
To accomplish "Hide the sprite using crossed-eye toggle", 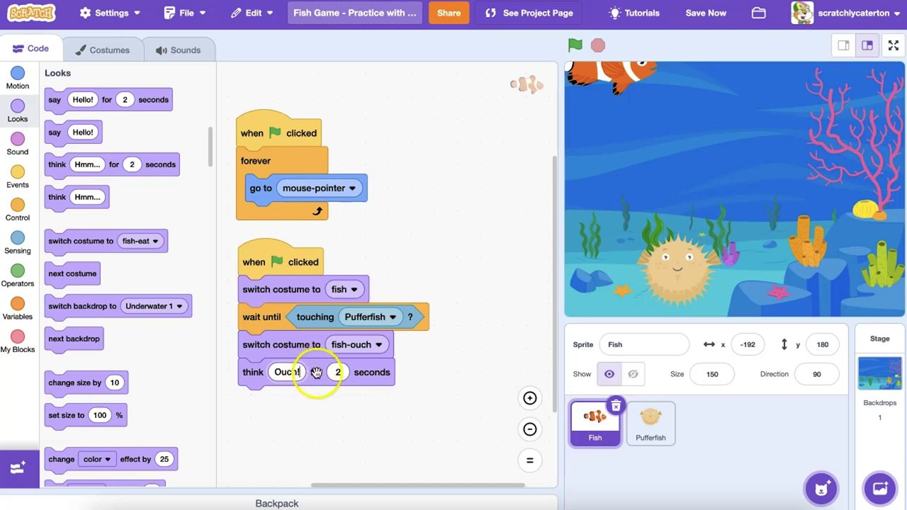I will pos(633,374).
